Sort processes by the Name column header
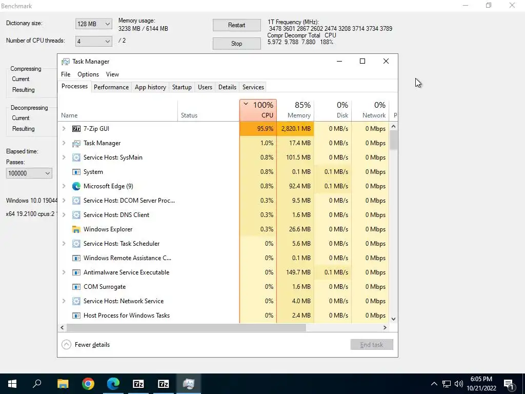525x394 pixels. 117,110
